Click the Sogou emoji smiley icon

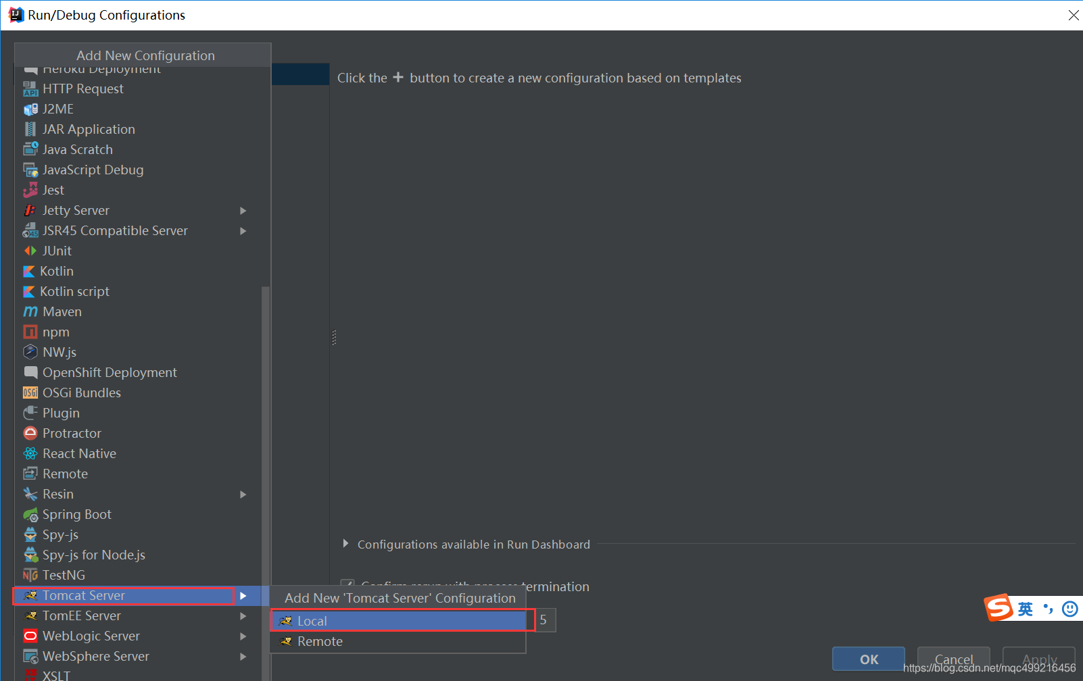tap(1069, 609)
